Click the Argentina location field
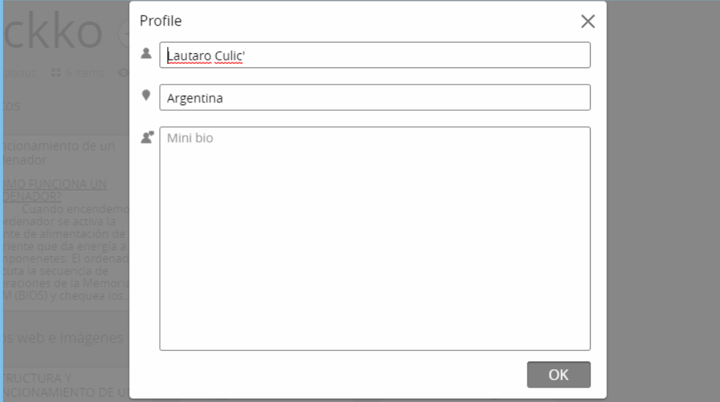This screenshot has width=720, height=402. 375,98
